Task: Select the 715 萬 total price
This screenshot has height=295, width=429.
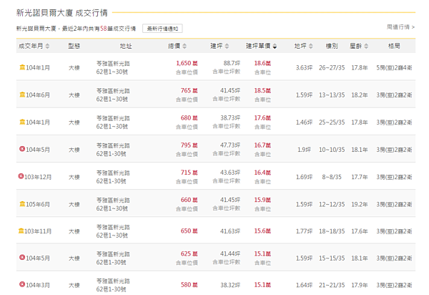Action: coord(189,173)
